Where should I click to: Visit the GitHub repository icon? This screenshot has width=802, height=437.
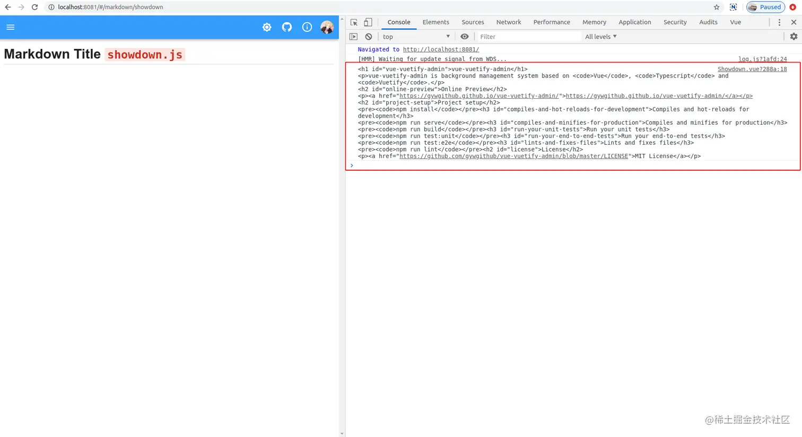pyautogui.click(x=287, y=27)
